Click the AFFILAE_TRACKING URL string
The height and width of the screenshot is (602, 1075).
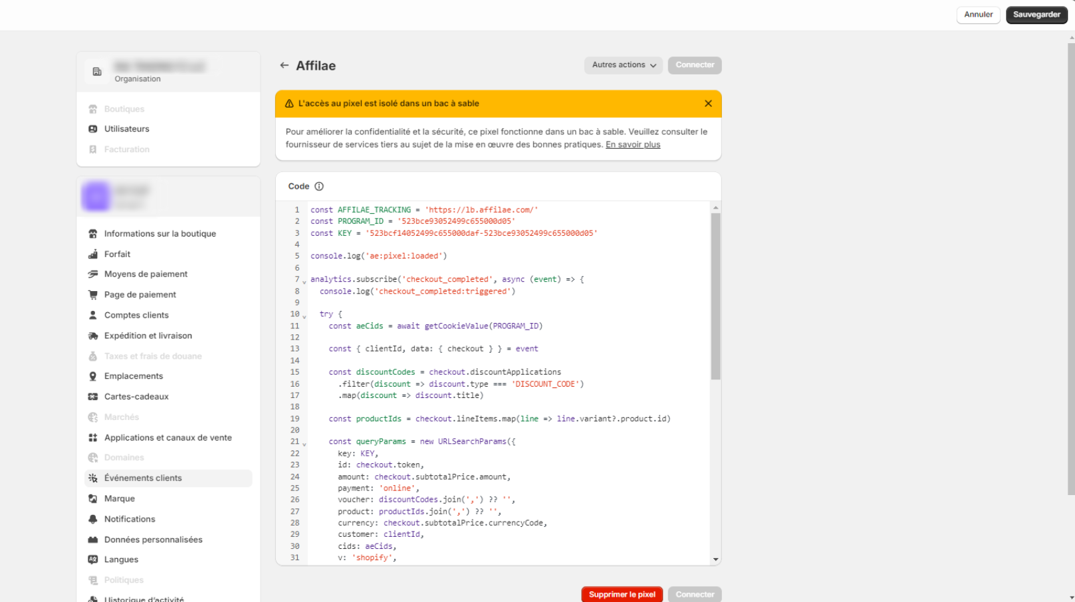point(481,210)
